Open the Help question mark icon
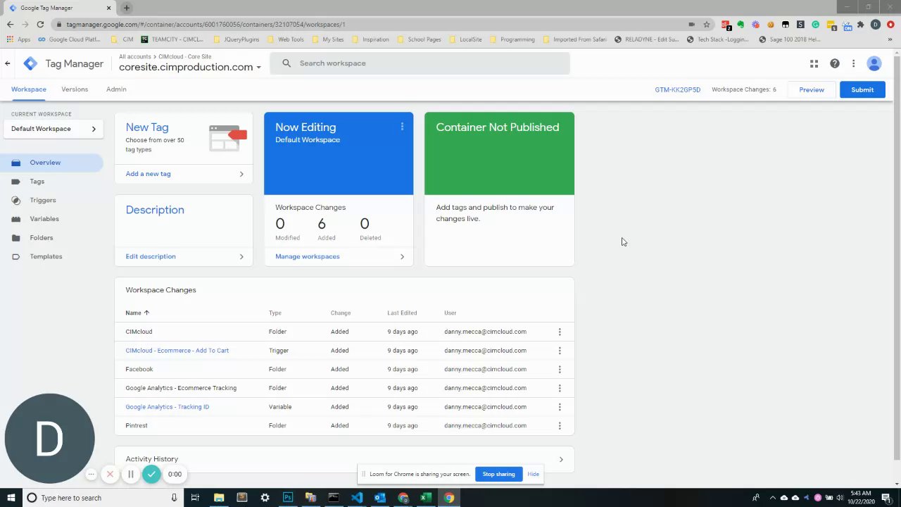901x507 pixels. coord(834,63)
